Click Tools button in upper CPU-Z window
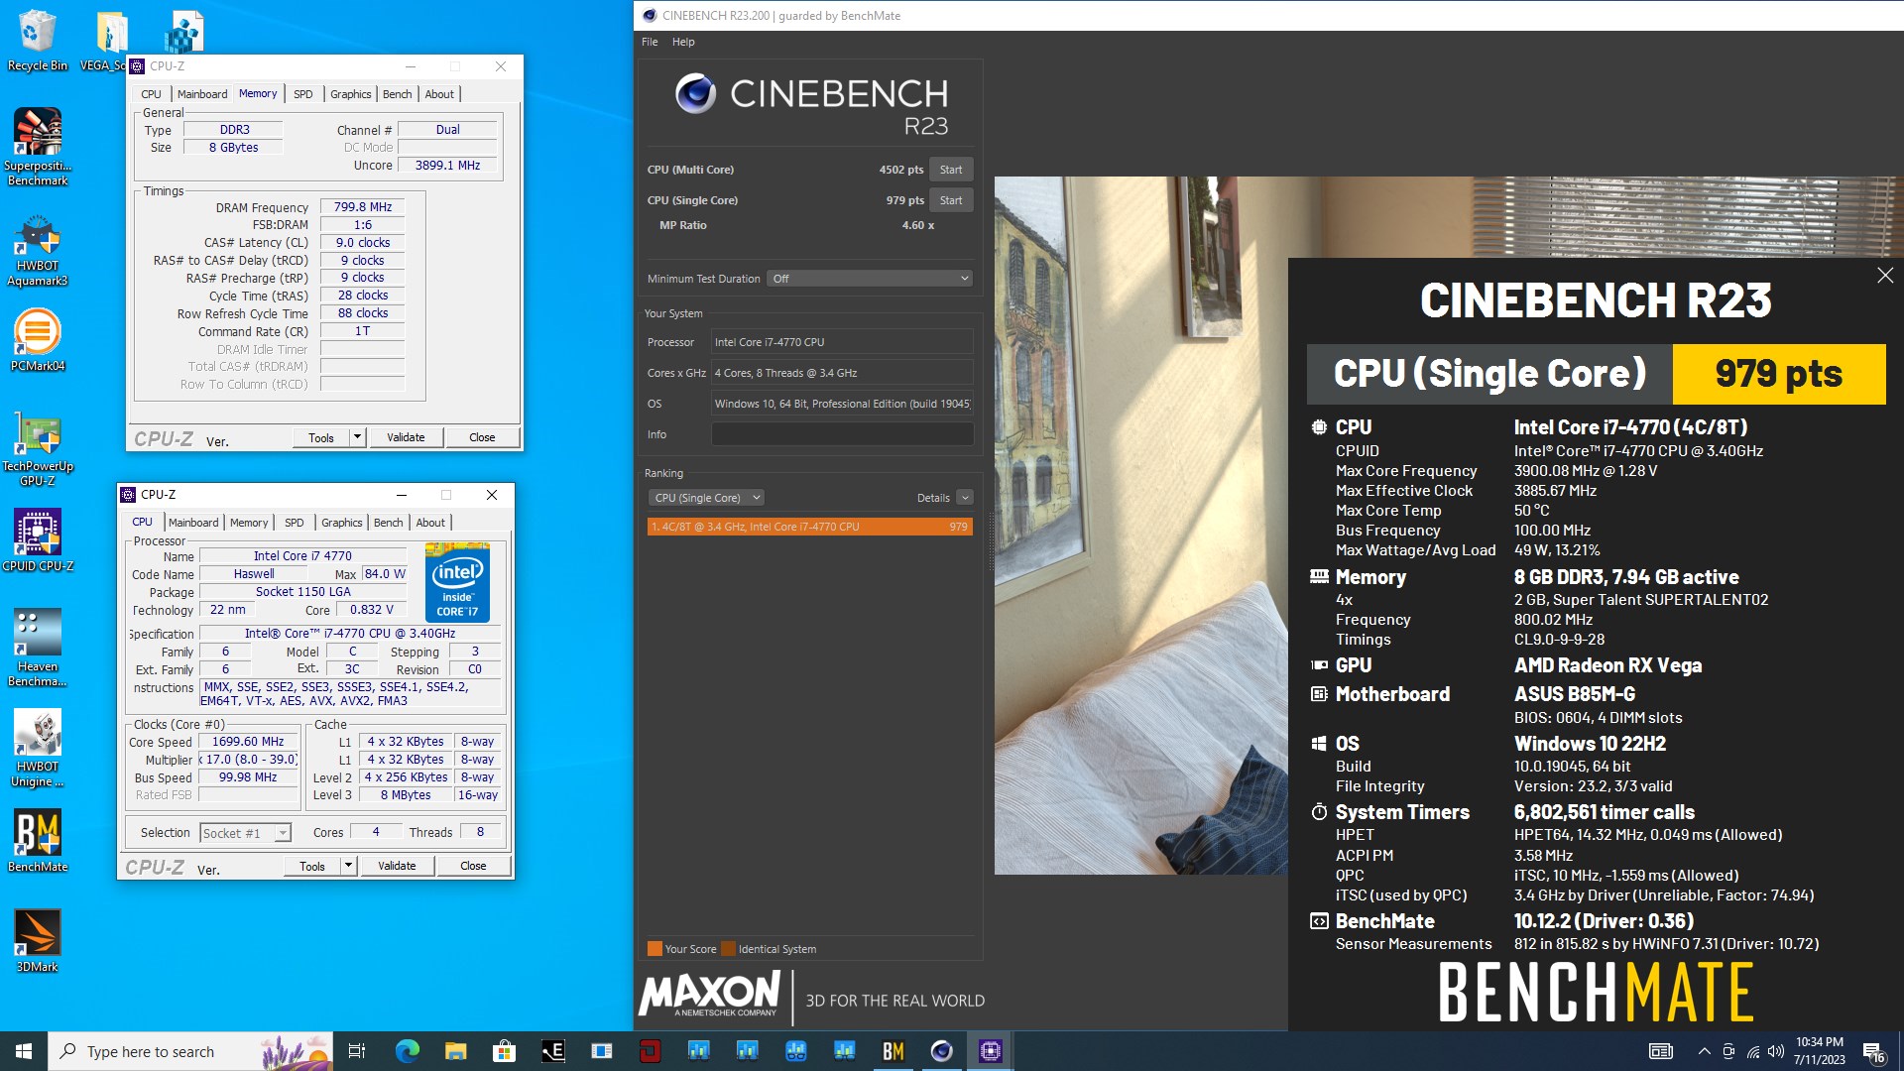 [x=321, y=437]
